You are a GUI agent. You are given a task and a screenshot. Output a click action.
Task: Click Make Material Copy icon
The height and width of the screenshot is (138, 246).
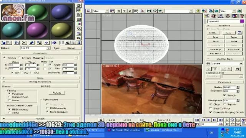pyautogui.click(x=32, y=43)
